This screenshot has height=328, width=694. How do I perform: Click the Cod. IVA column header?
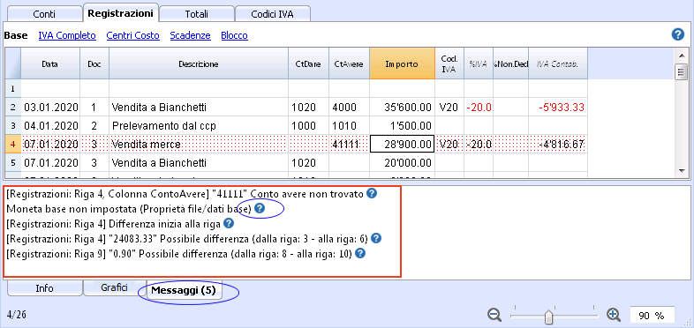[449, 63]
